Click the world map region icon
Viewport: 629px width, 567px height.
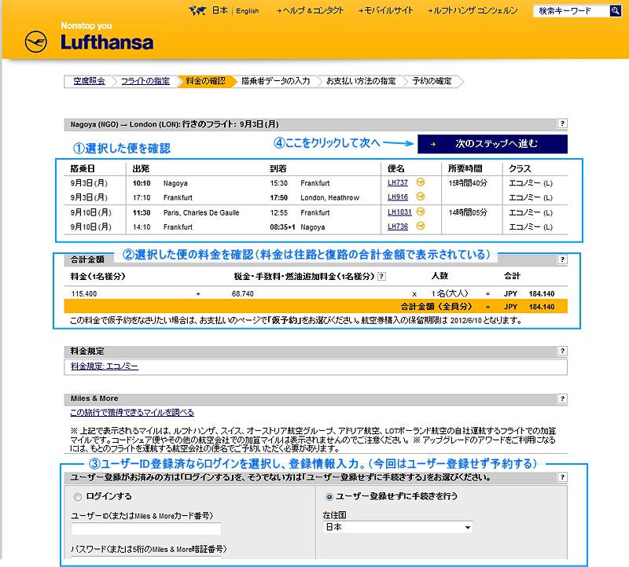(x=197, y=11)
